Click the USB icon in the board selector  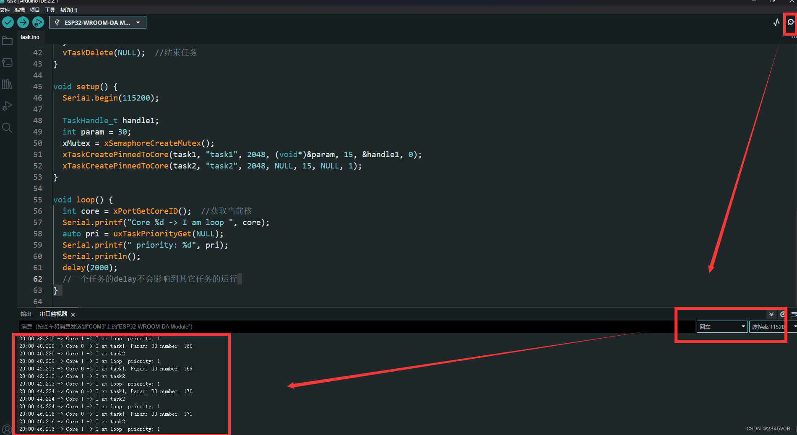pos(57,23)
